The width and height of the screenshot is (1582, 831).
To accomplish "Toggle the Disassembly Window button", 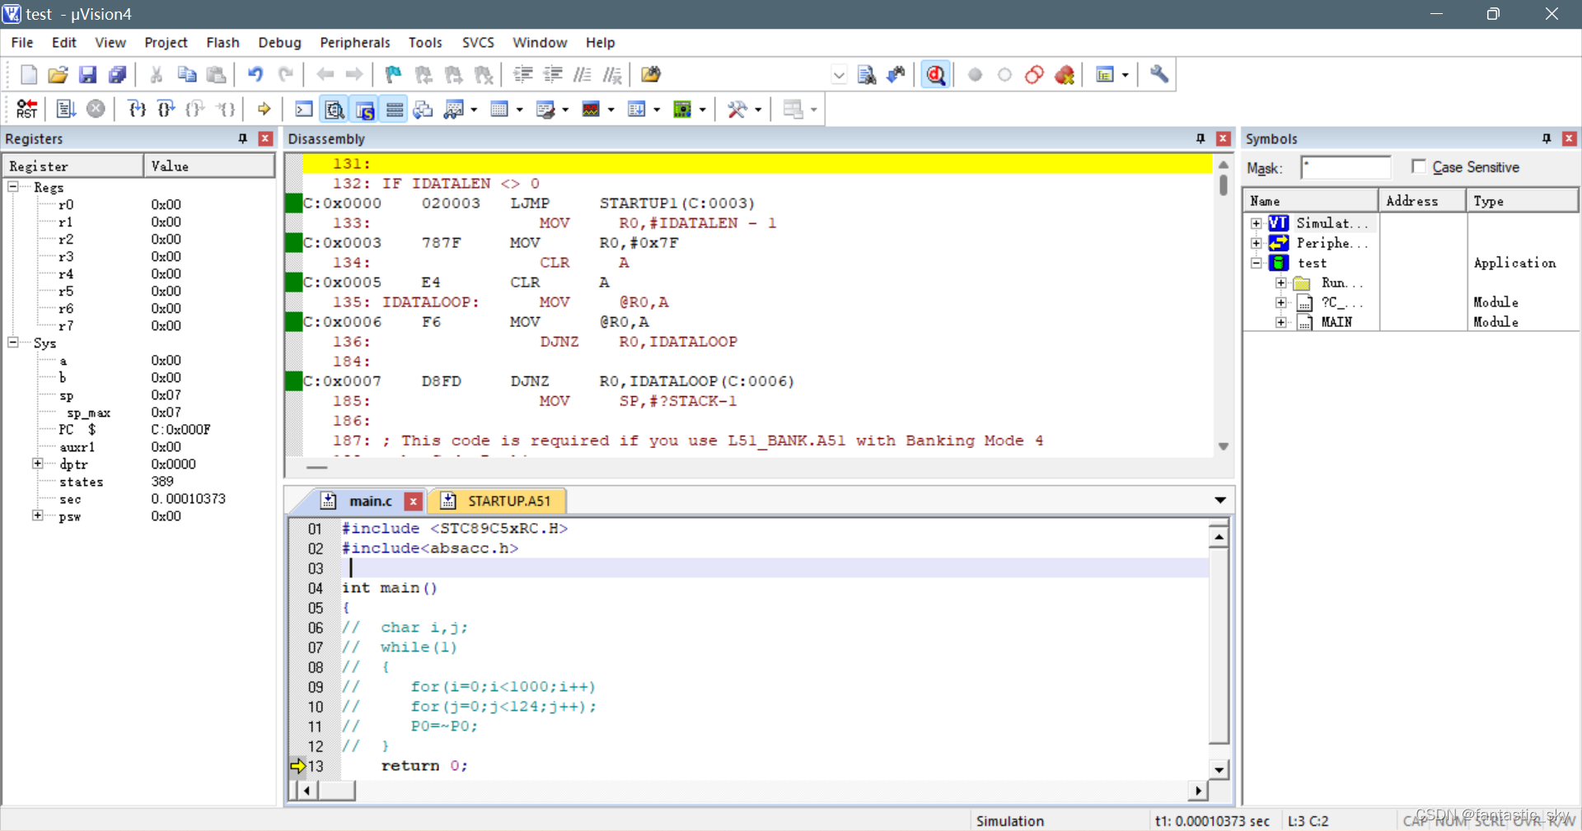I will [334, 109].
